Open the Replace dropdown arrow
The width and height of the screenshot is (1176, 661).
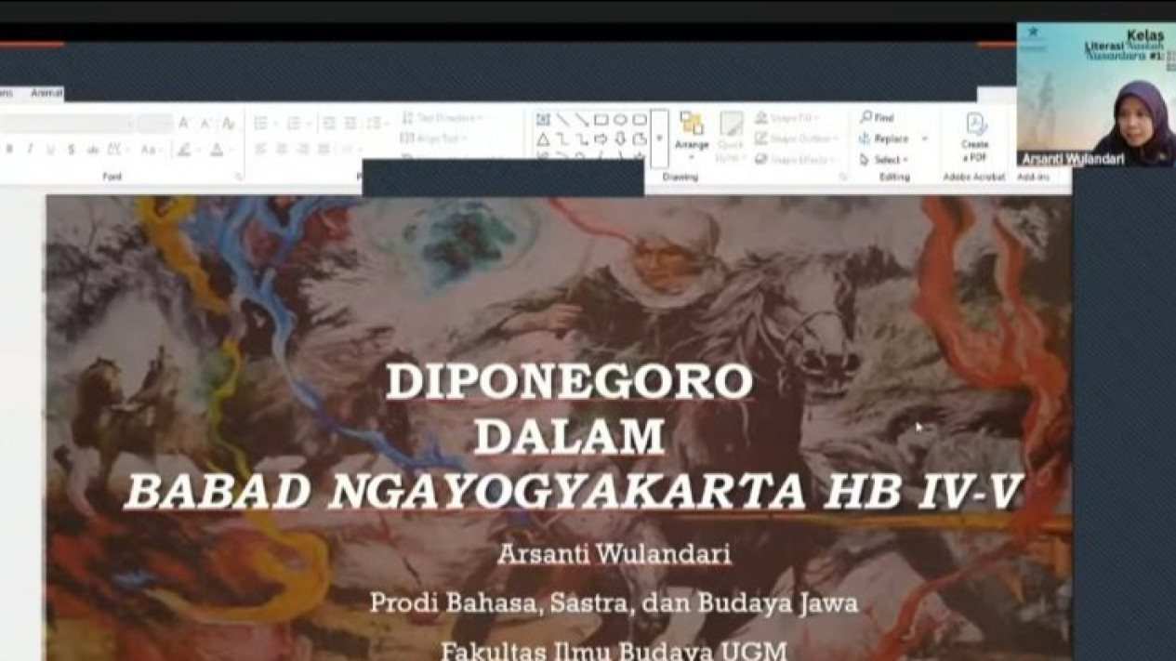tap(924, 139)
